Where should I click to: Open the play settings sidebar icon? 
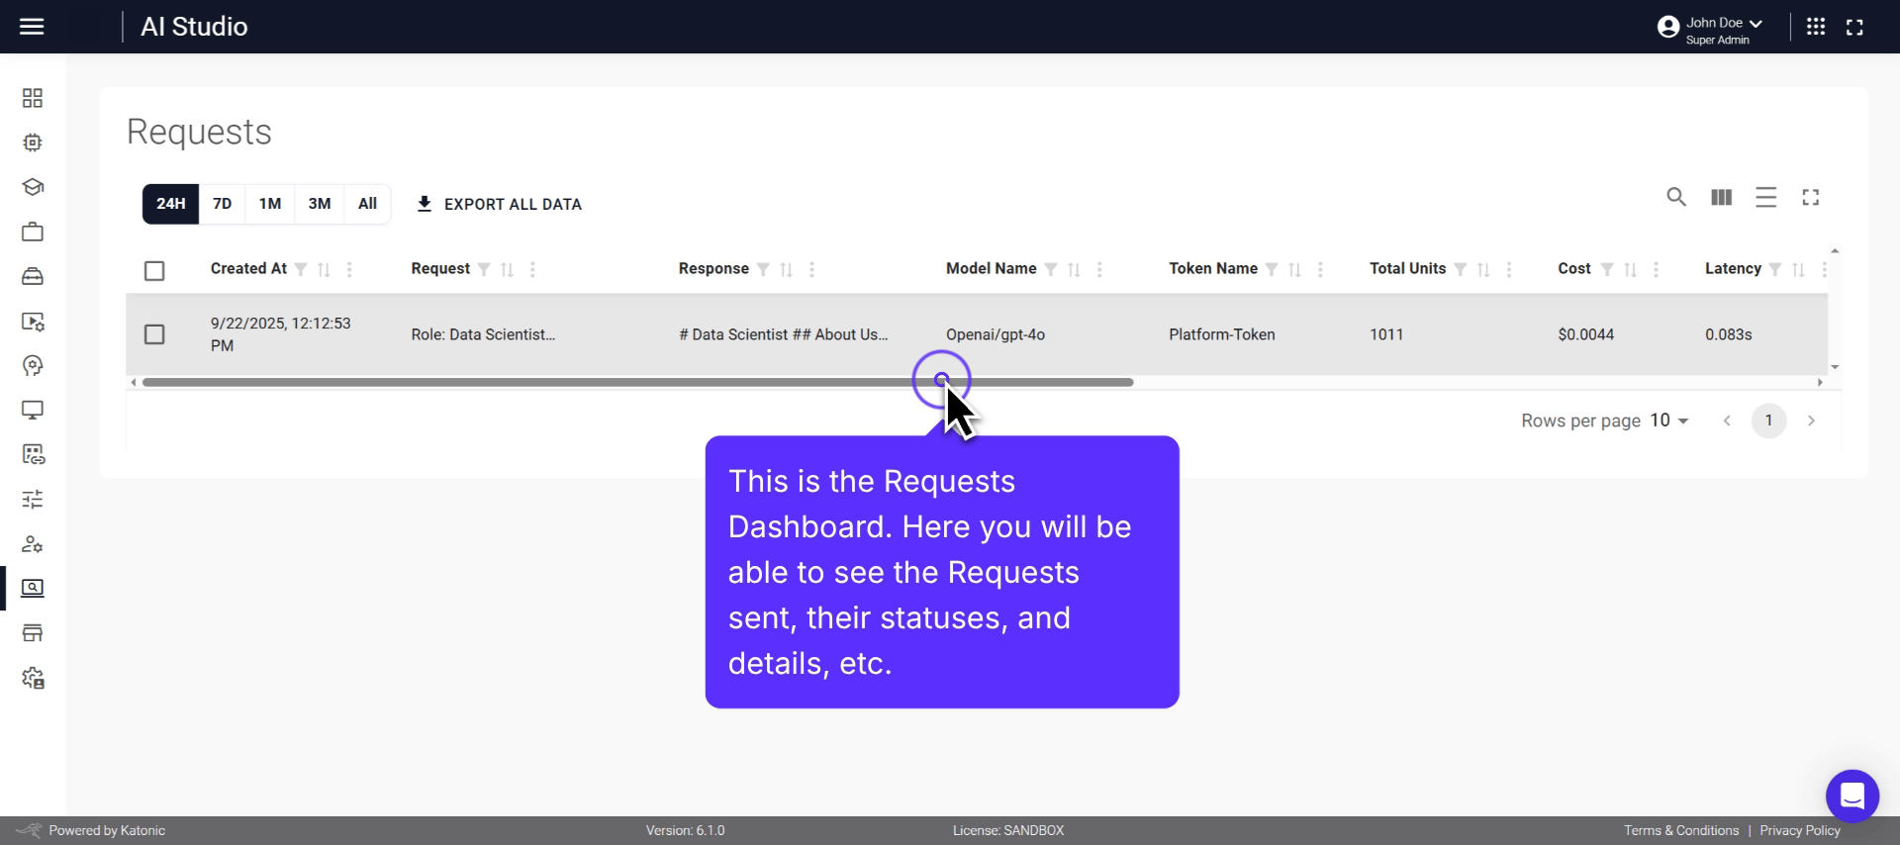coord(33,322)
